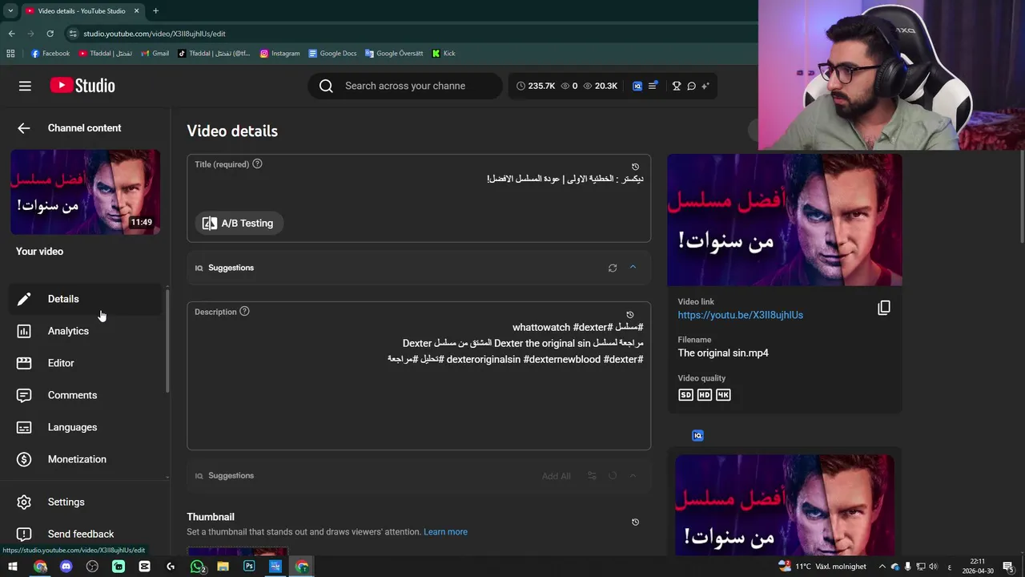1025x577 pixels.
Task: Click the Learn more thumbnail link
Action: [445, 532]
